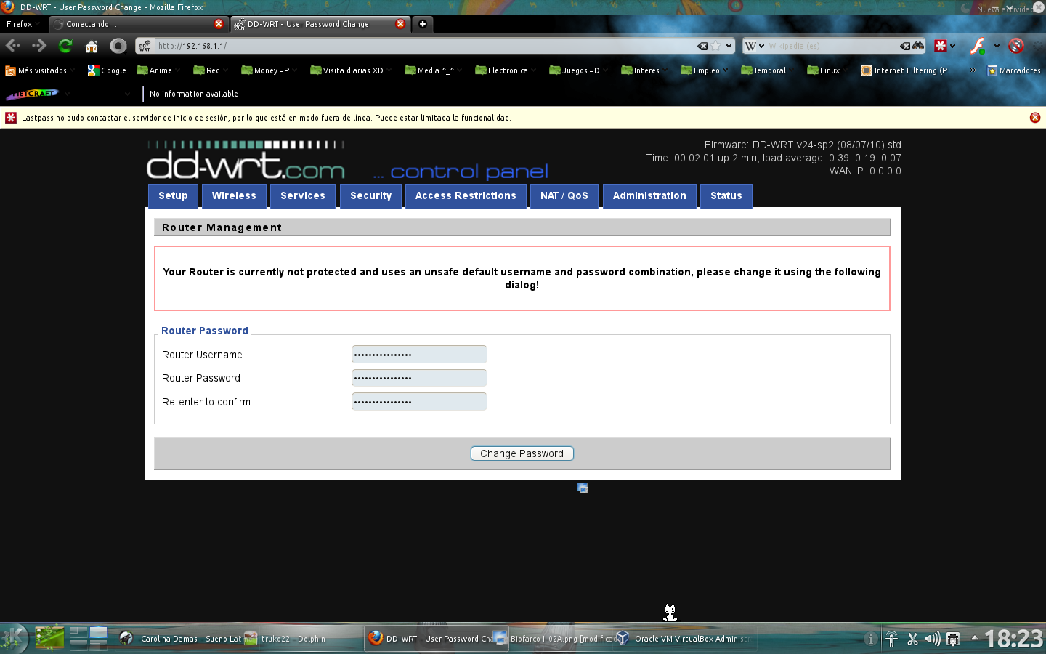Click the Router Username password field
The image size is (1046, 654).
[x=419, y=355]
